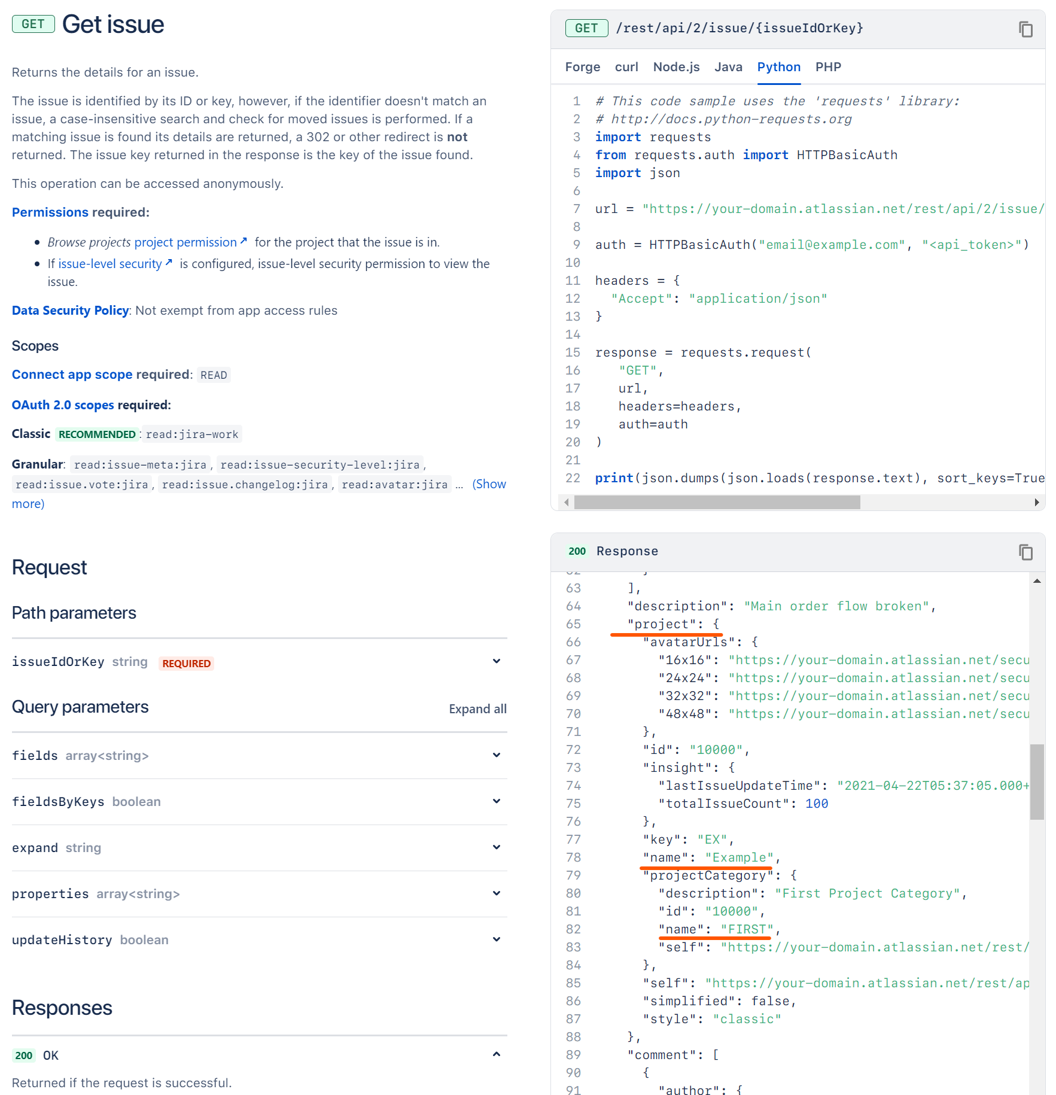Click right arrow of code horizontal scrollbar
This screenshot has height=1095, width=1056.
click(1036, 502)
